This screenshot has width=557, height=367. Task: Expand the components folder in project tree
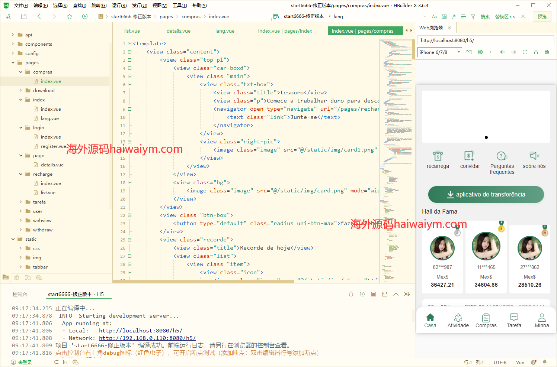tap(13, 44)
